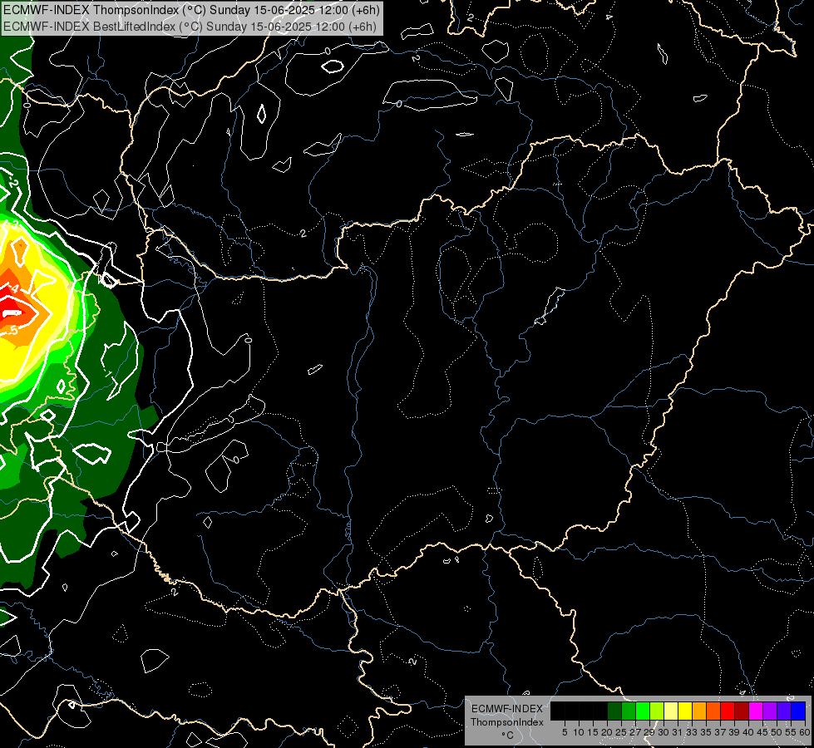Click the legend tick value 39
The image size is (814, 748).
734,732
